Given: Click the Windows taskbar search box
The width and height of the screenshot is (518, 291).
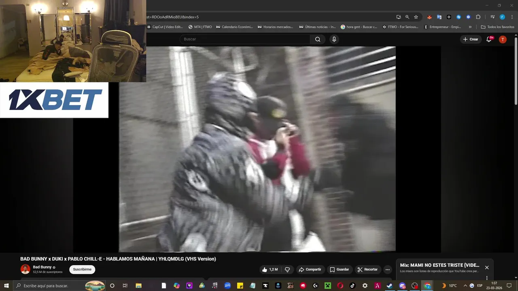Looking at the screenshot, I should click(60, 286).
